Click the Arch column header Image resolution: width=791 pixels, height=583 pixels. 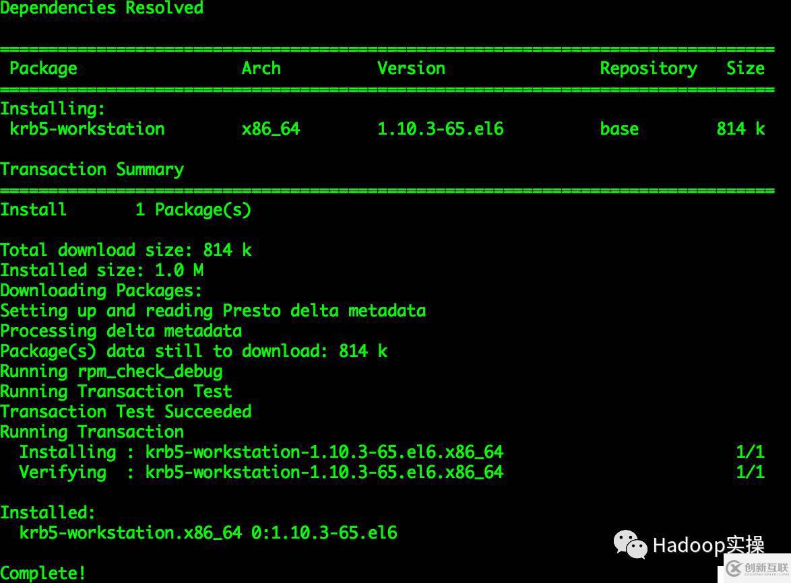261,68
